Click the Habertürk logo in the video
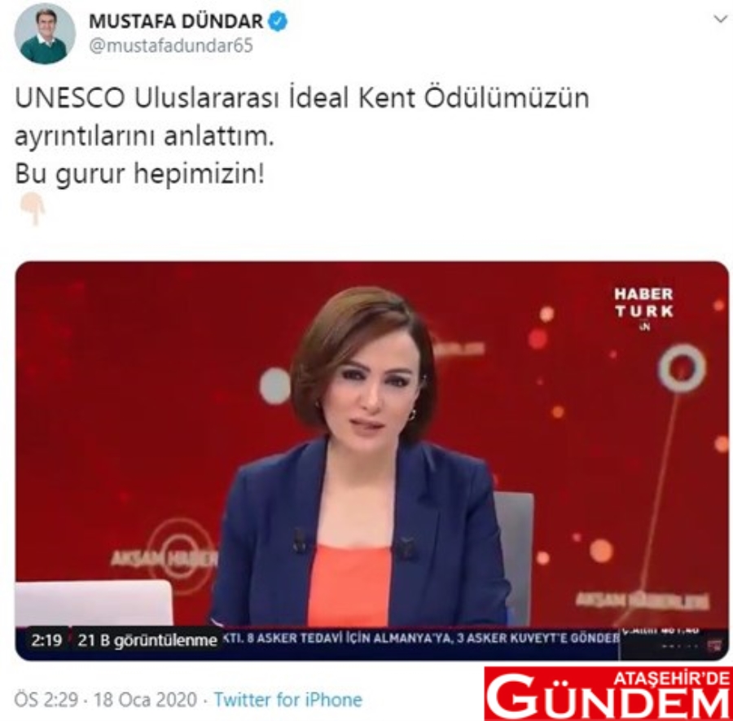Image resolution: width=733 pixels, height=721 pixels. click(x=643, y=307)
